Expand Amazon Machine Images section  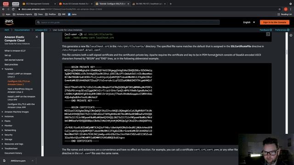pyautogui.click(x=2, y=112)
